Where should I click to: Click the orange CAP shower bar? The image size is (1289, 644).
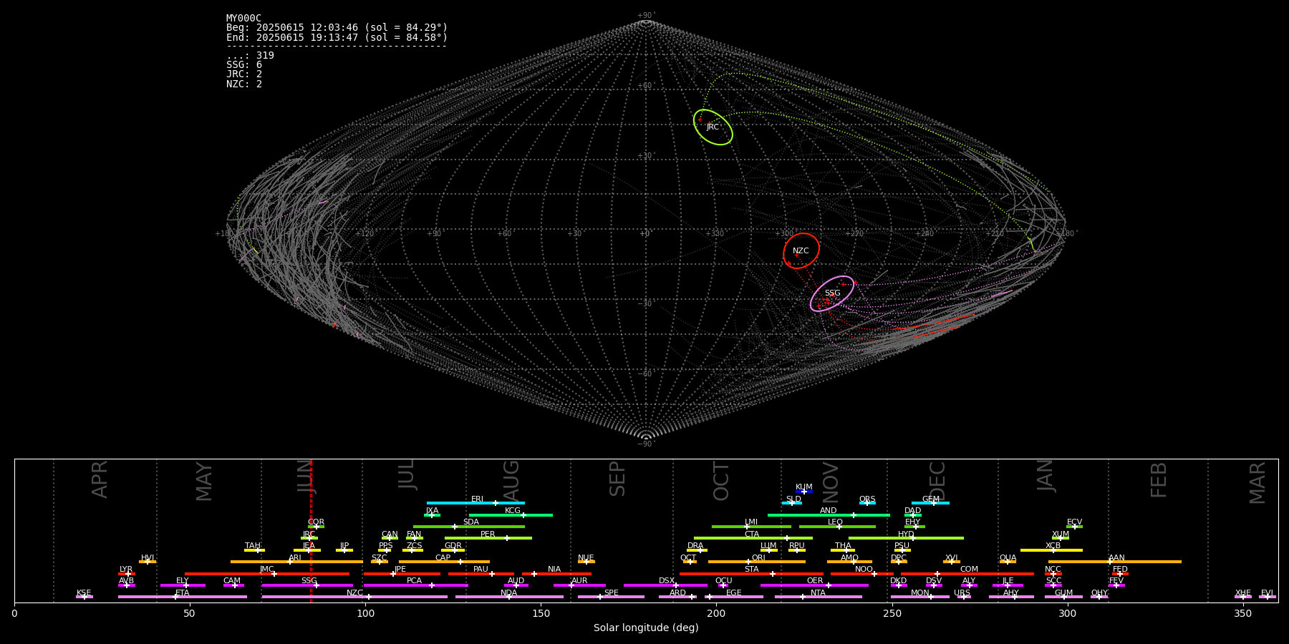click(444, 562)
